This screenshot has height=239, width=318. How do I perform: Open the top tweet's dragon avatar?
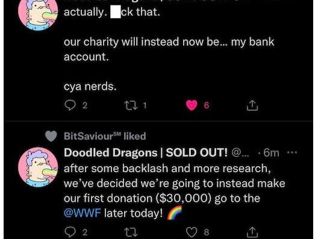click(x=38, y=13)
